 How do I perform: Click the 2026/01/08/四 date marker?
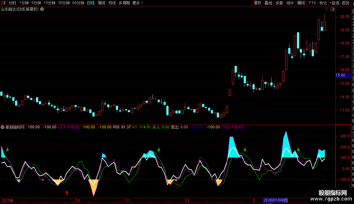[x=275, y=200]
